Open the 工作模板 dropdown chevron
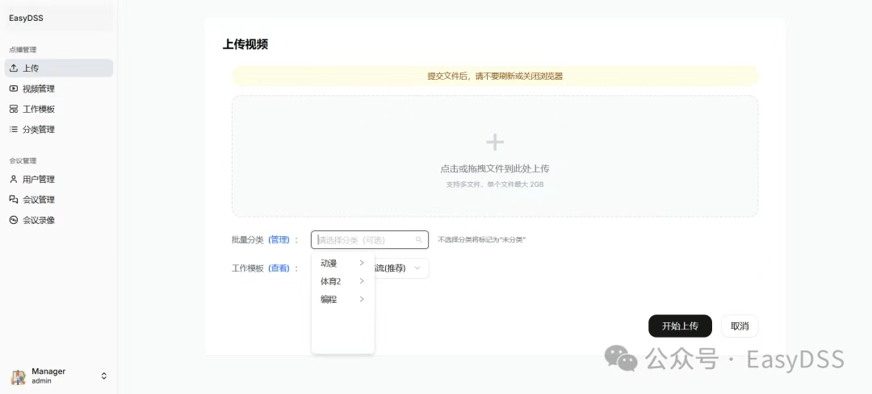The image size is (872, 394). tap(417, 268)
